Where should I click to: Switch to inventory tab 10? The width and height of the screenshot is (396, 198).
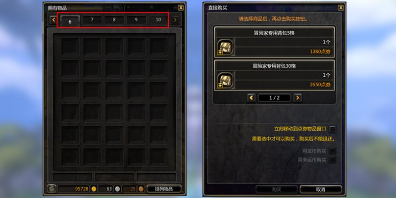(x=158, y=20)
